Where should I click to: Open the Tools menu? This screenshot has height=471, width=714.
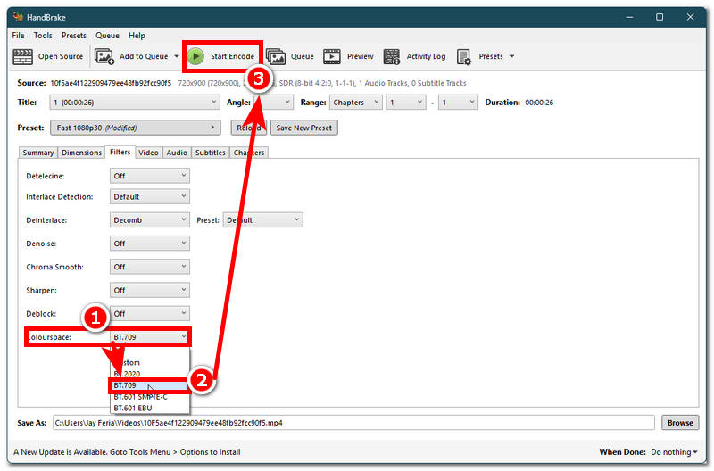click(x=43, y=36)
